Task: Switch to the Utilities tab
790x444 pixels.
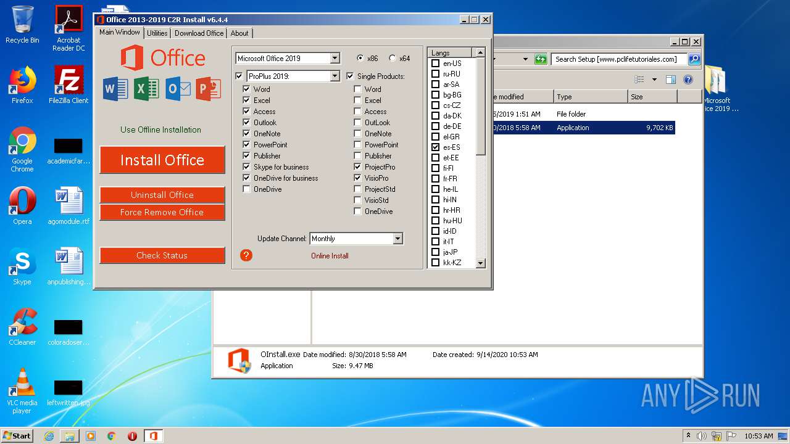Action: click(x=157, y=33)
